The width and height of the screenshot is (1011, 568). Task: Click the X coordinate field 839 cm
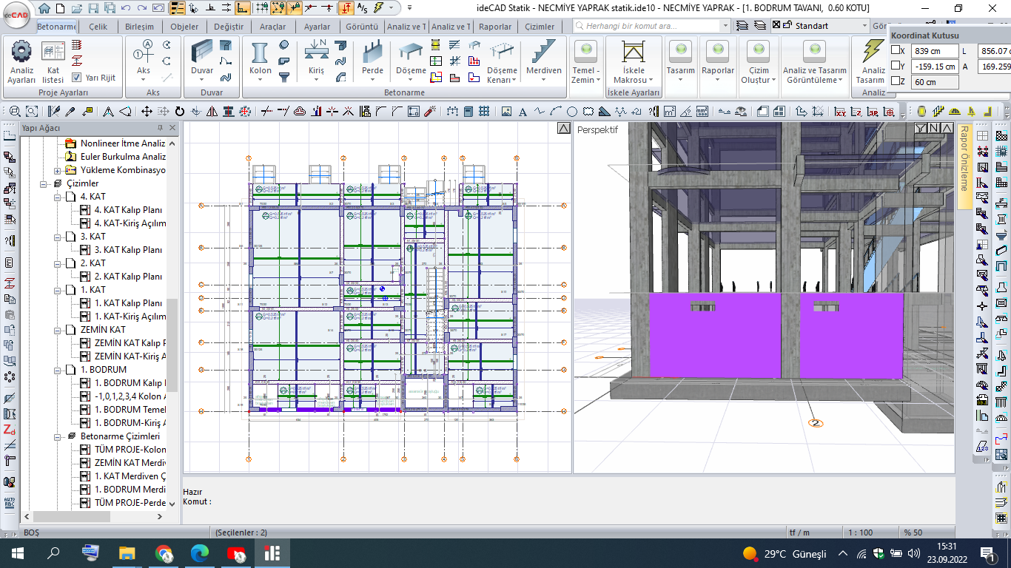click(x=935, y=51)
